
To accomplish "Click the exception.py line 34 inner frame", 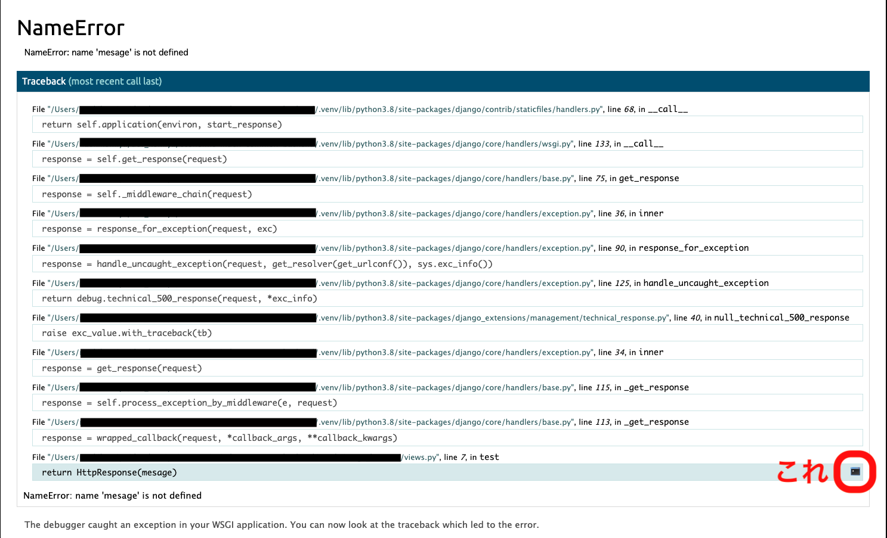I will [348, 352].
